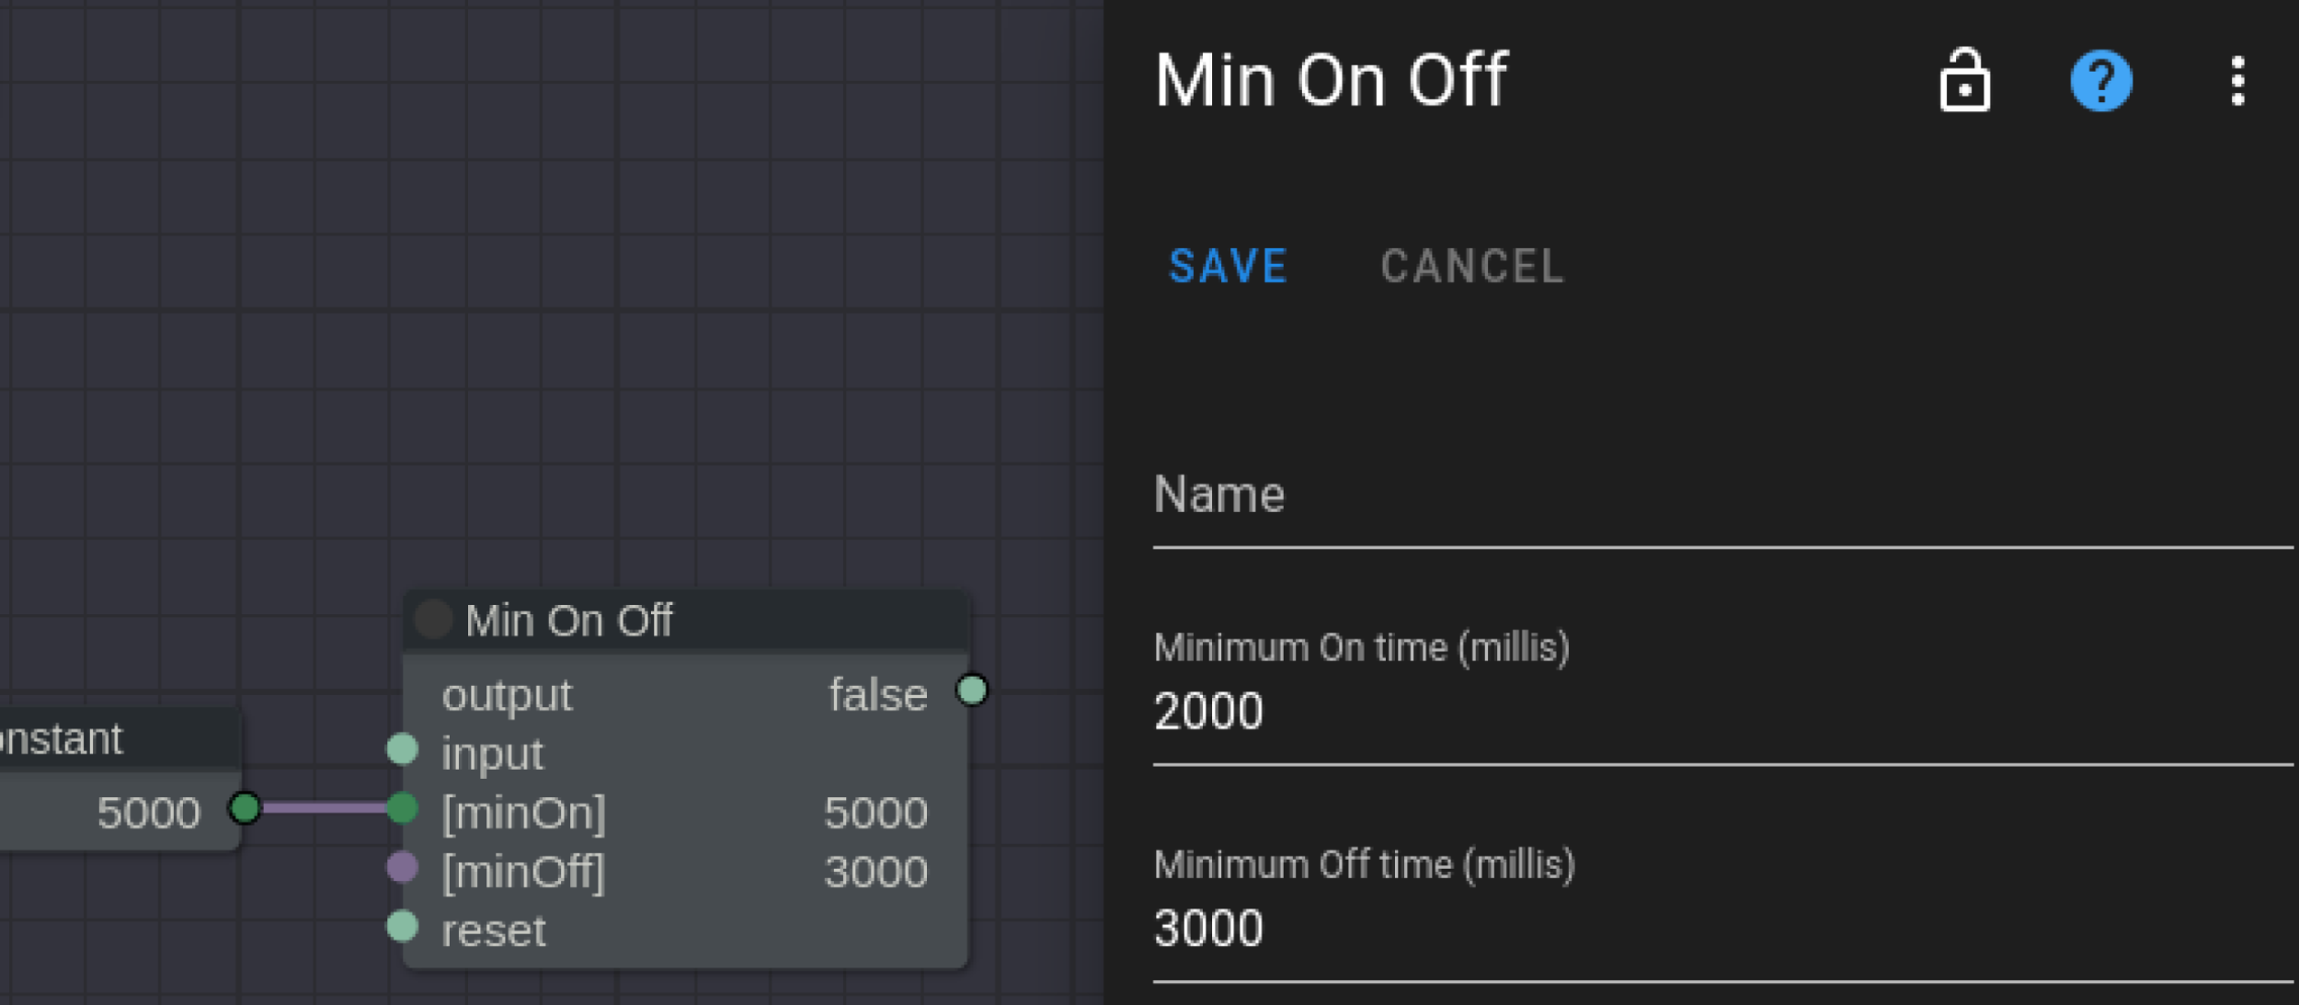Edit the Minimum On time field
The image size is (2299, 1005).
coord(1720,713)
